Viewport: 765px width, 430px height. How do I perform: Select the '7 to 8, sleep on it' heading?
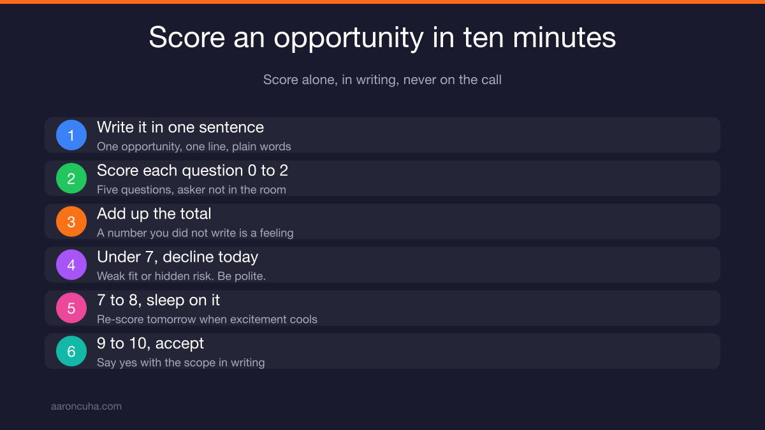tap(159, 300)
